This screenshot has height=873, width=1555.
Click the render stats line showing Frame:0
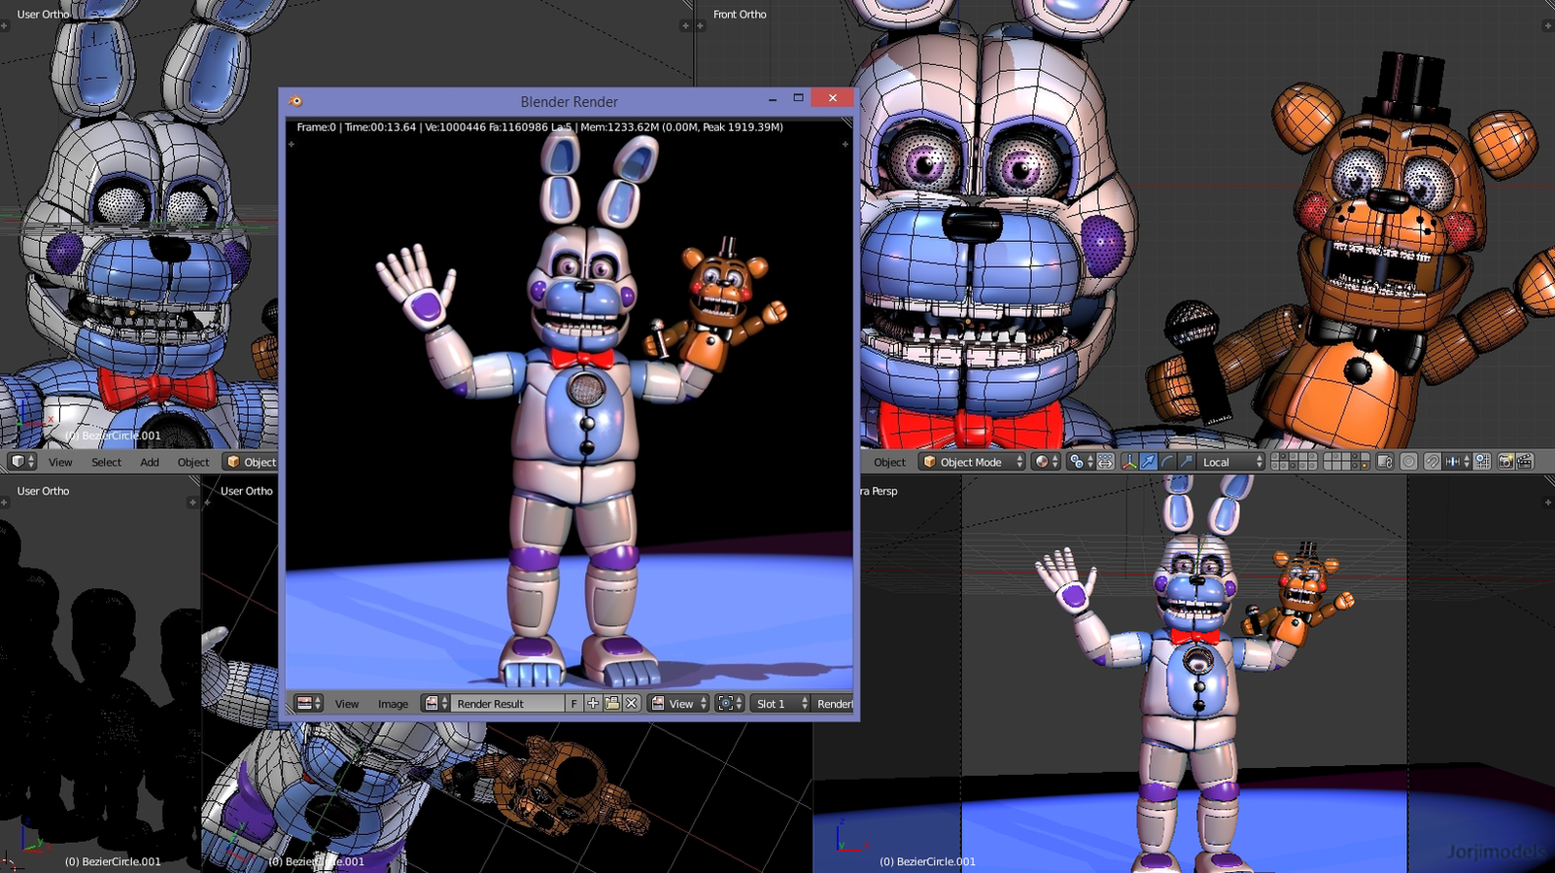pyautogui.click(x=539, y=127)
